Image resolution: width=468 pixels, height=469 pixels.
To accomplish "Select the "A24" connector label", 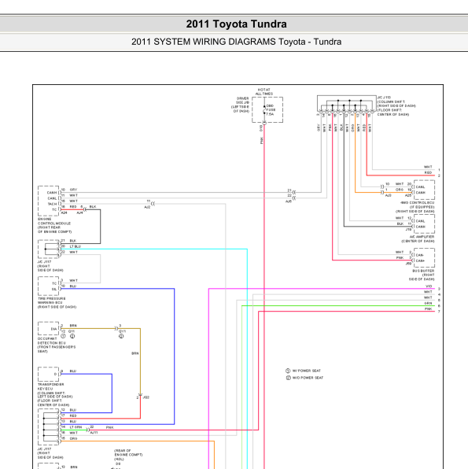I will pos(64,212).
